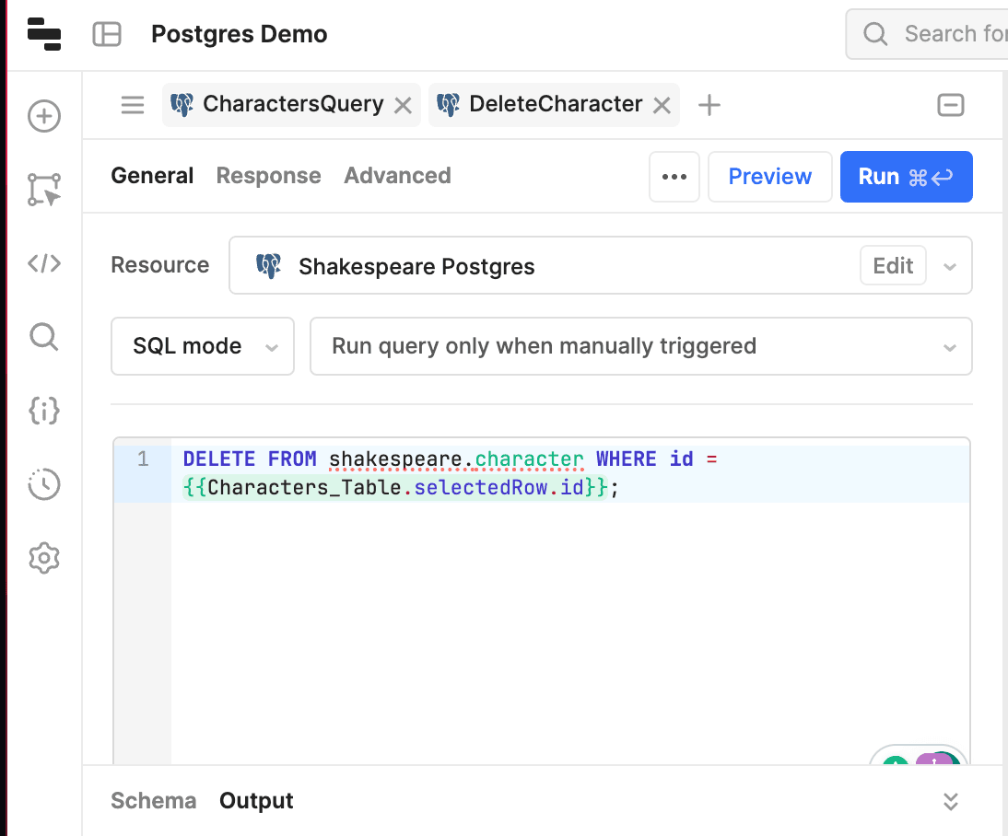
Task: Click the Retool logo icon
Action: click(x=43, y=34)
